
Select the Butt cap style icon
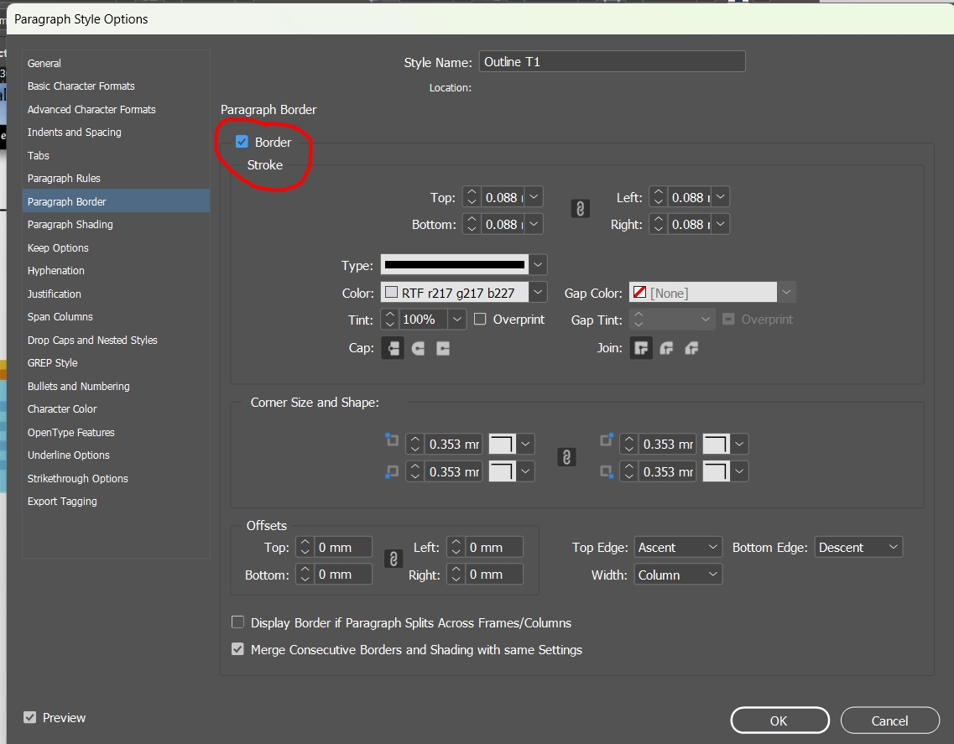click(393, 348)
